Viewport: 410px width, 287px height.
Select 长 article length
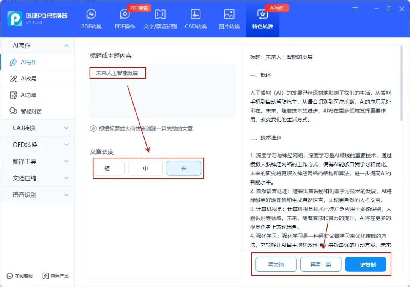point(184,168)
